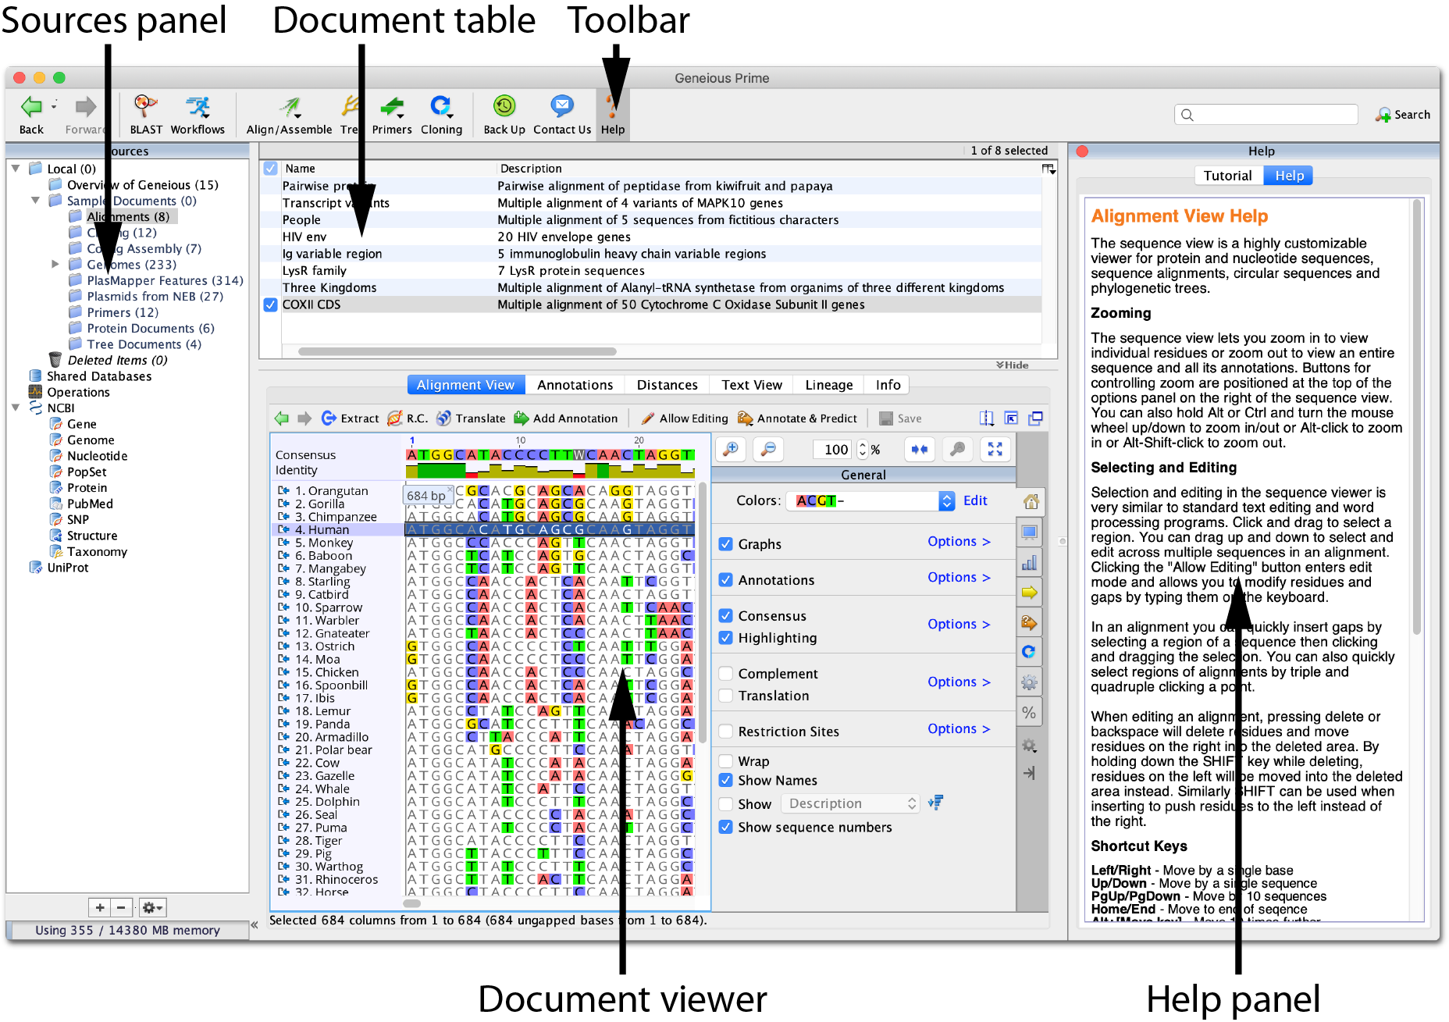Open the sources gear actions dropdown

point(152,907)
